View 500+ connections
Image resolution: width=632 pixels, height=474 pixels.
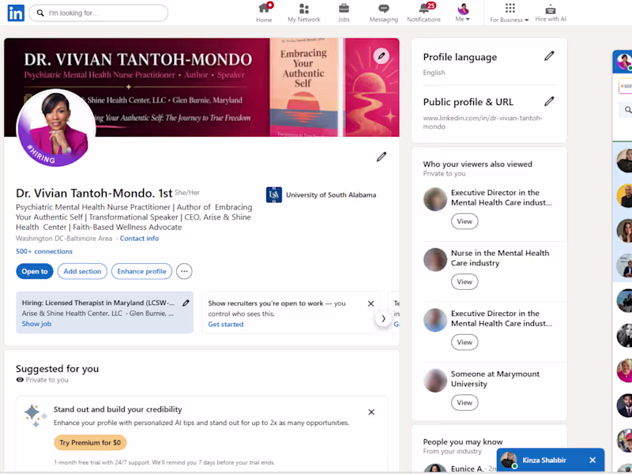tap(44, 251)
